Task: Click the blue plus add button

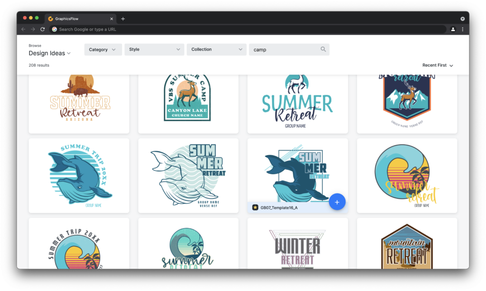Action: [337, 202]
